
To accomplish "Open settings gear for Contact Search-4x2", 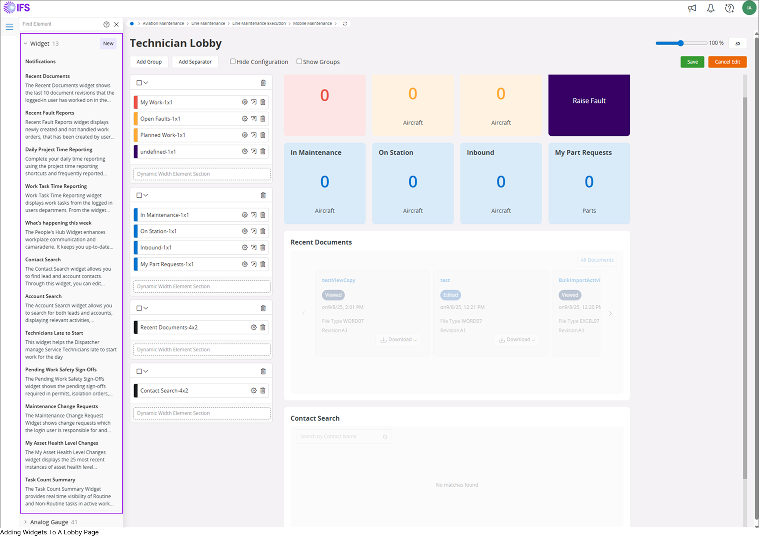I will click(253, 390).
